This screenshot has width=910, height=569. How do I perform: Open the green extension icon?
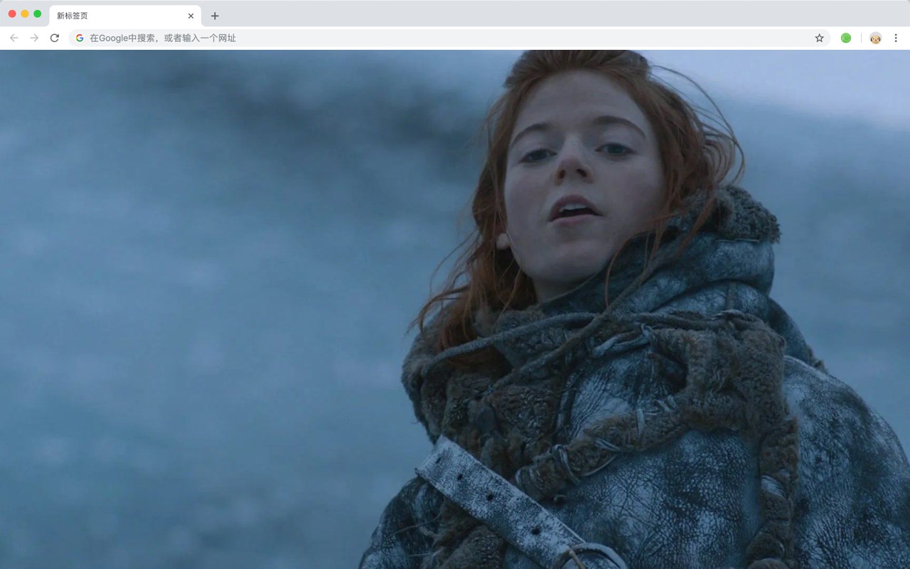[846, 38]
